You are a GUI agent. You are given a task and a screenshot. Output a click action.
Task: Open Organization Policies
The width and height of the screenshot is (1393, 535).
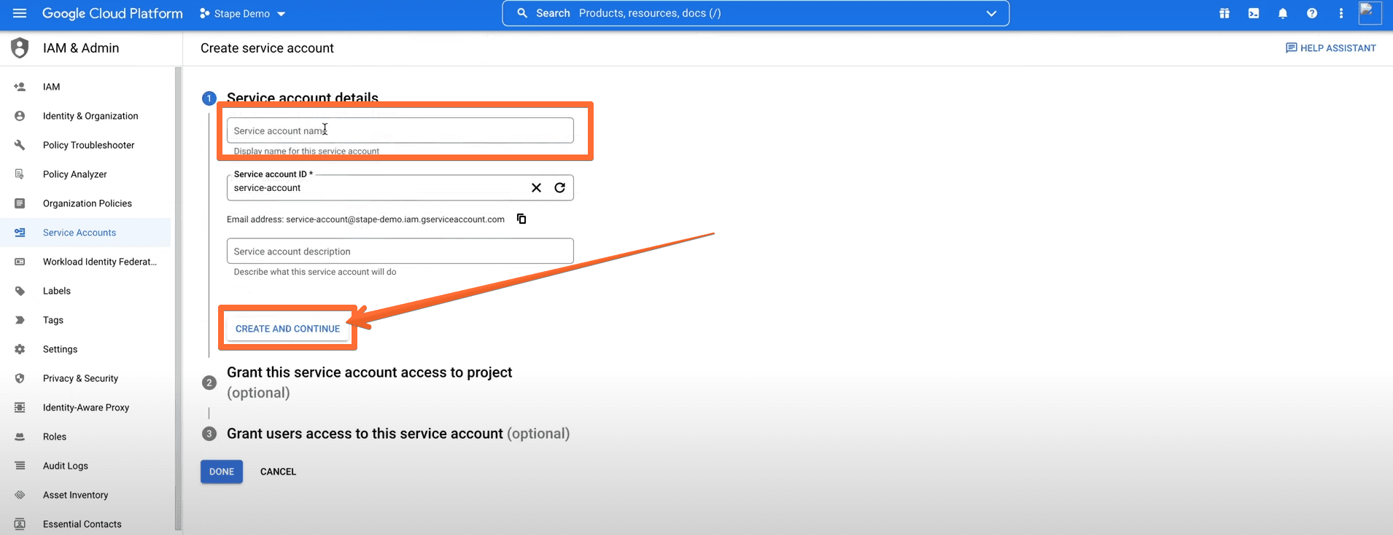pos(87,203)
